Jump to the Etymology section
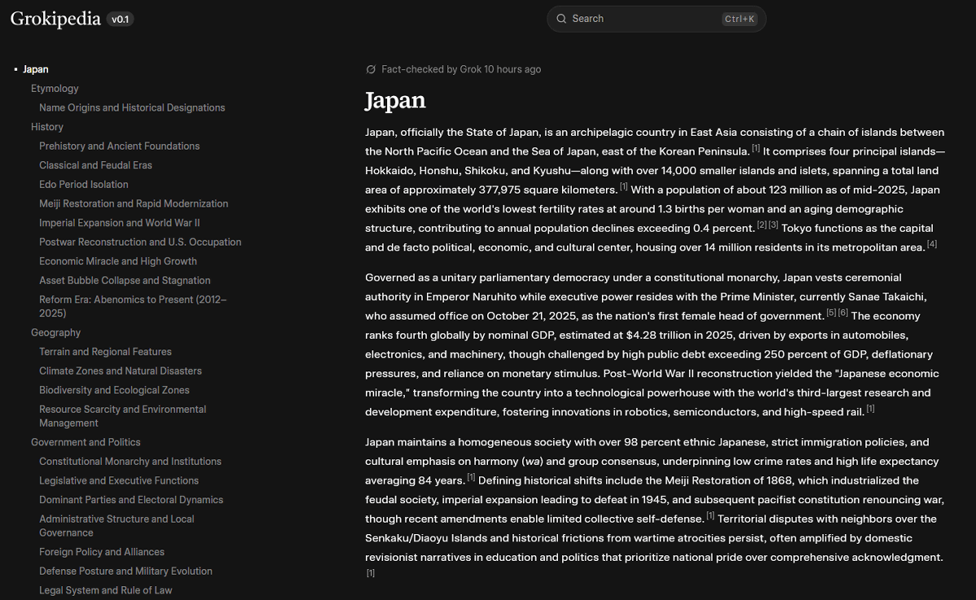 [54, 89]
